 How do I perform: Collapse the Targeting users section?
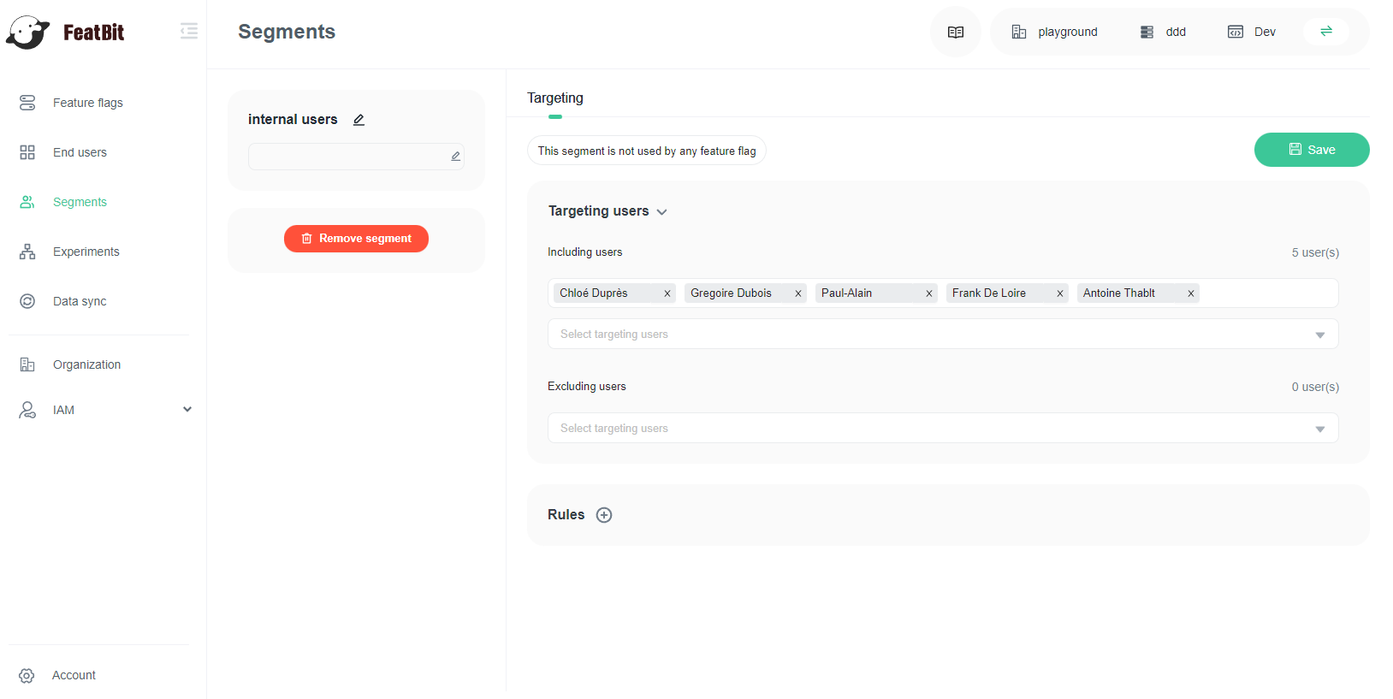[x=661, y=212]
